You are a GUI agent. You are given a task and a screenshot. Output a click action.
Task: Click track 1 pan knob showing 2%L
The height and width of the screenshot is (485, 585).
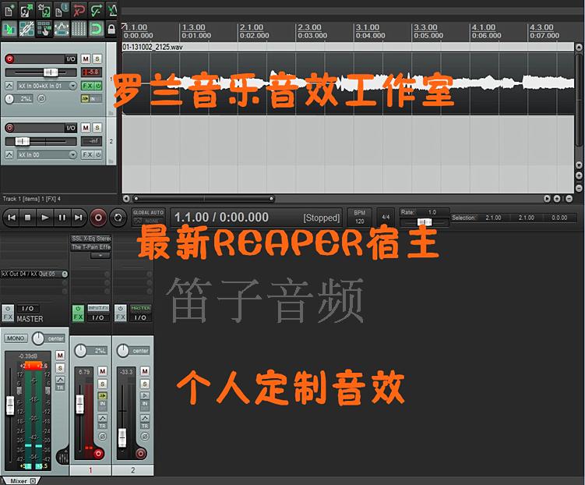(9, 99)
